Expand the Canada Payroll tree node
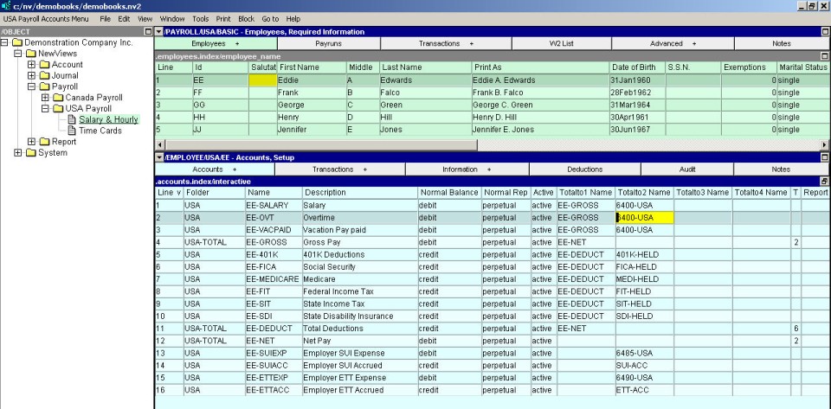Viewport: 831px width, 409px height. point(45,98)
